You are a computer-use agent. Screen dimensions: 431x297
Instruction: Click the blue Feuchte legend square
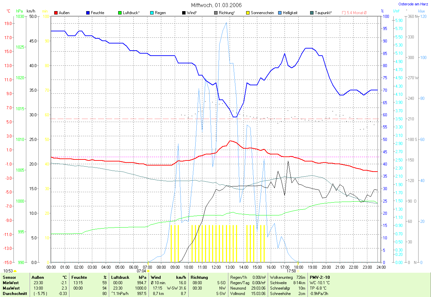point(88,13)
